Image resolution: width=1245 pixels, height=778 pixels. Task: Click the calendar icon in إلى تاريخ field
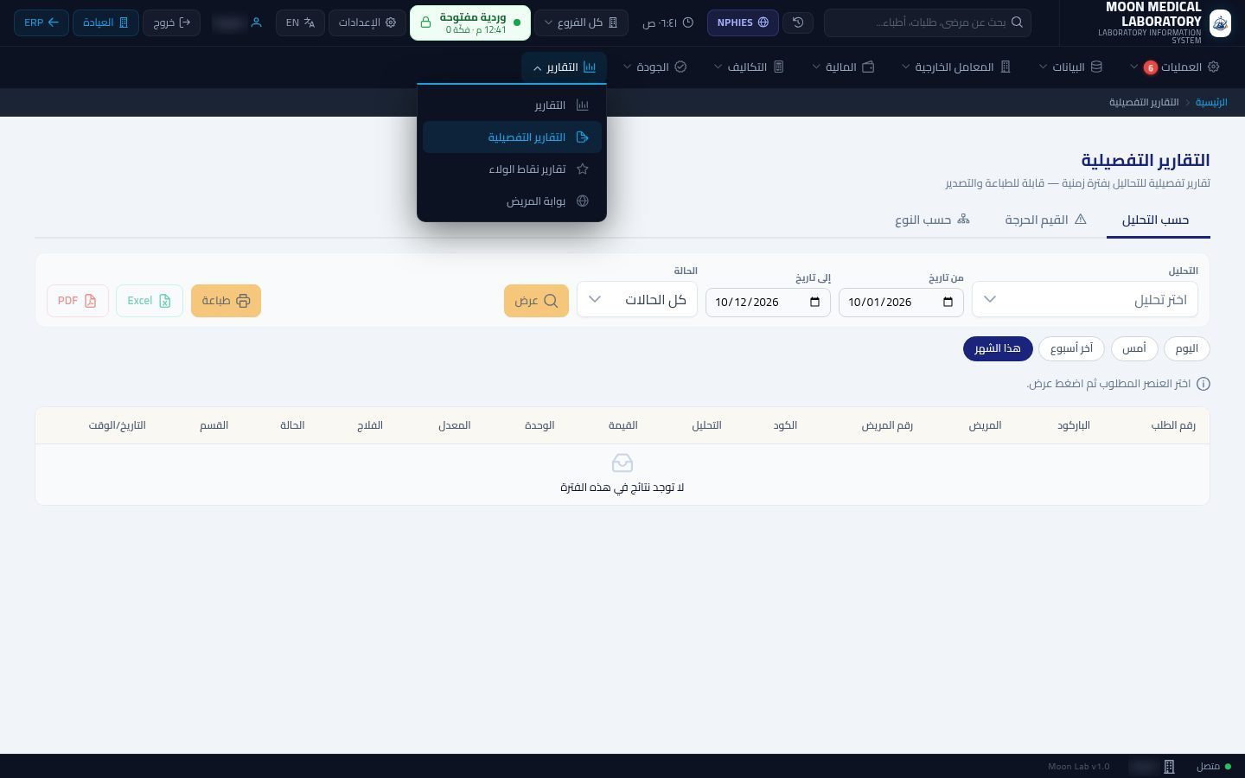(x=814, y=302)
